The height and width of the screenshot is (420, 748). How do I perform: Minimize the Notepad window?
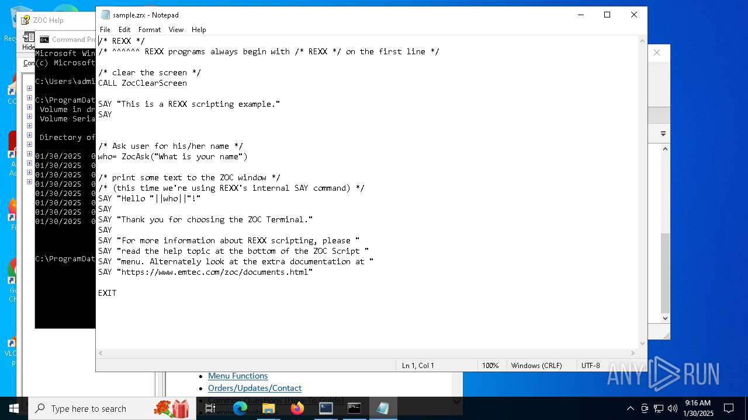(x=580, y=15)
